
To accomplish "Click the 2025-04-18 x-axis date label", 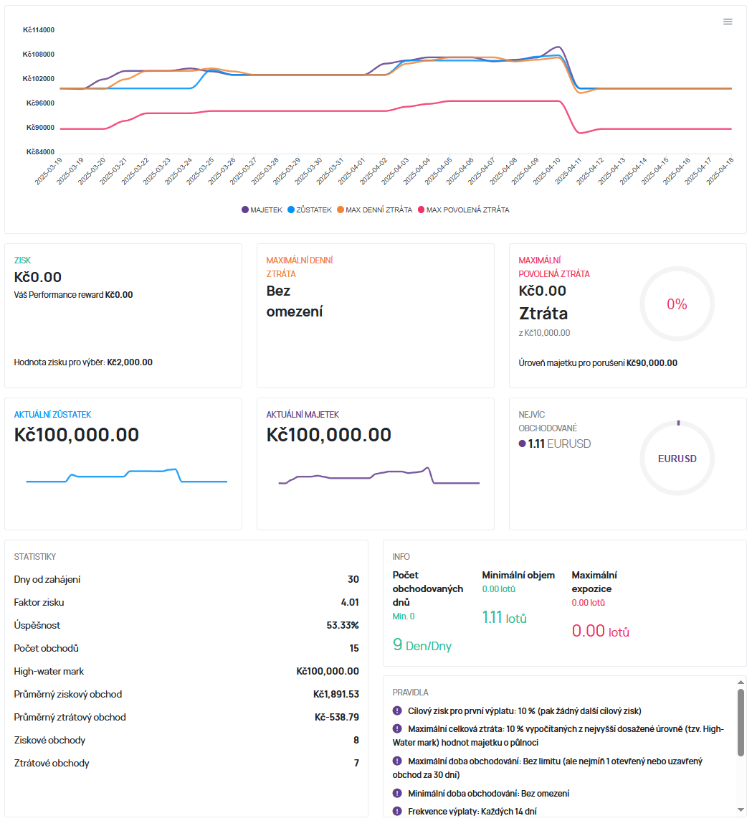I will pos(720,172).
